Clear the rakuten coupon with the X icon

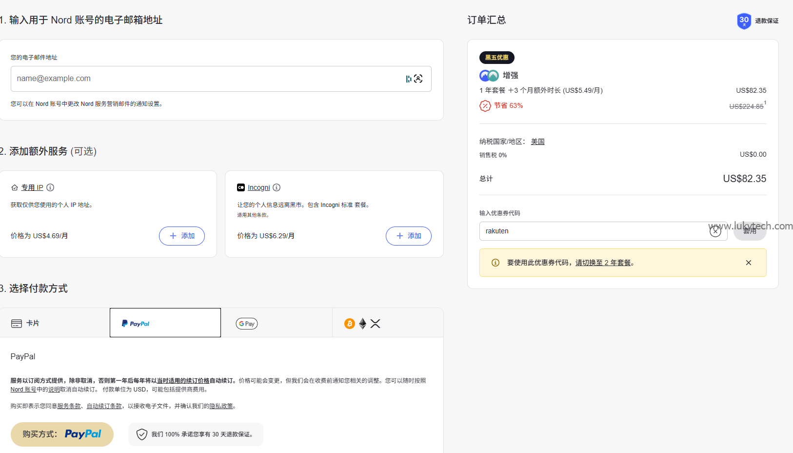coord(715,231)
